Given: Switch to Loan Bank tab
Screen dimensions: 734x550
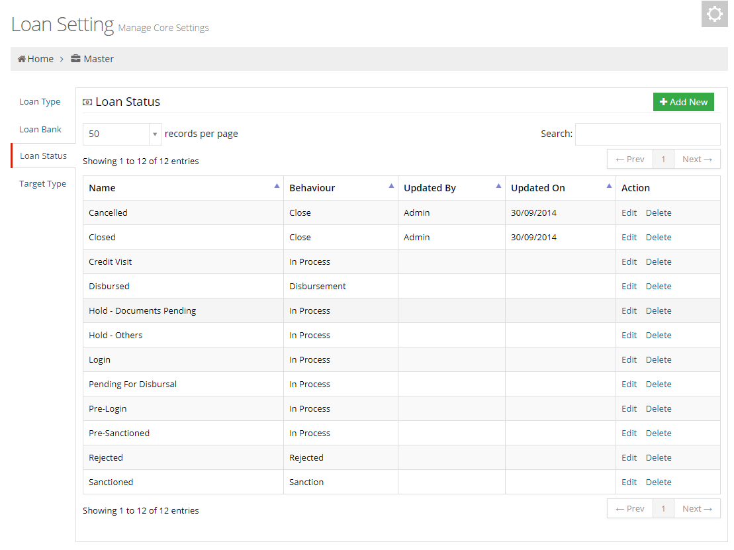Looking at the screenshot, I should pyautogui.click(x=40, y=129).
